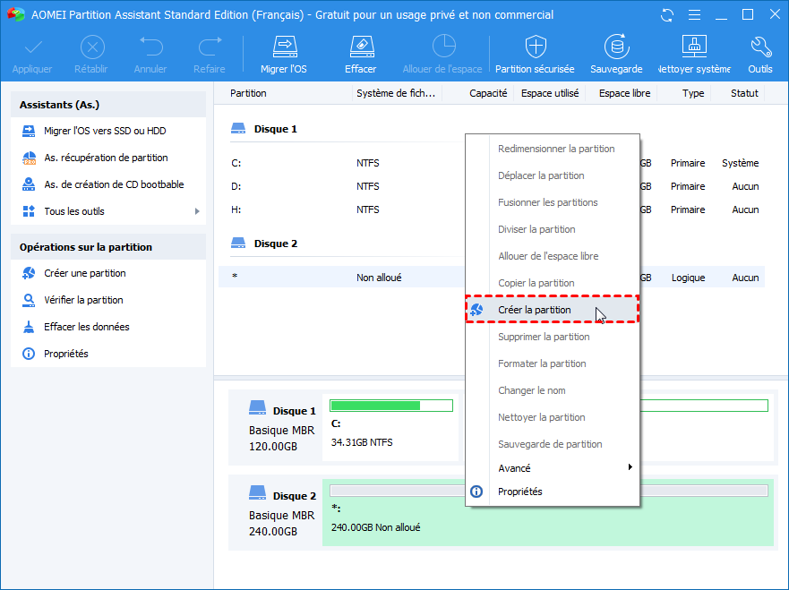Sort by Système de fich... column header
789x590 pixels.
tap(396, 93)
